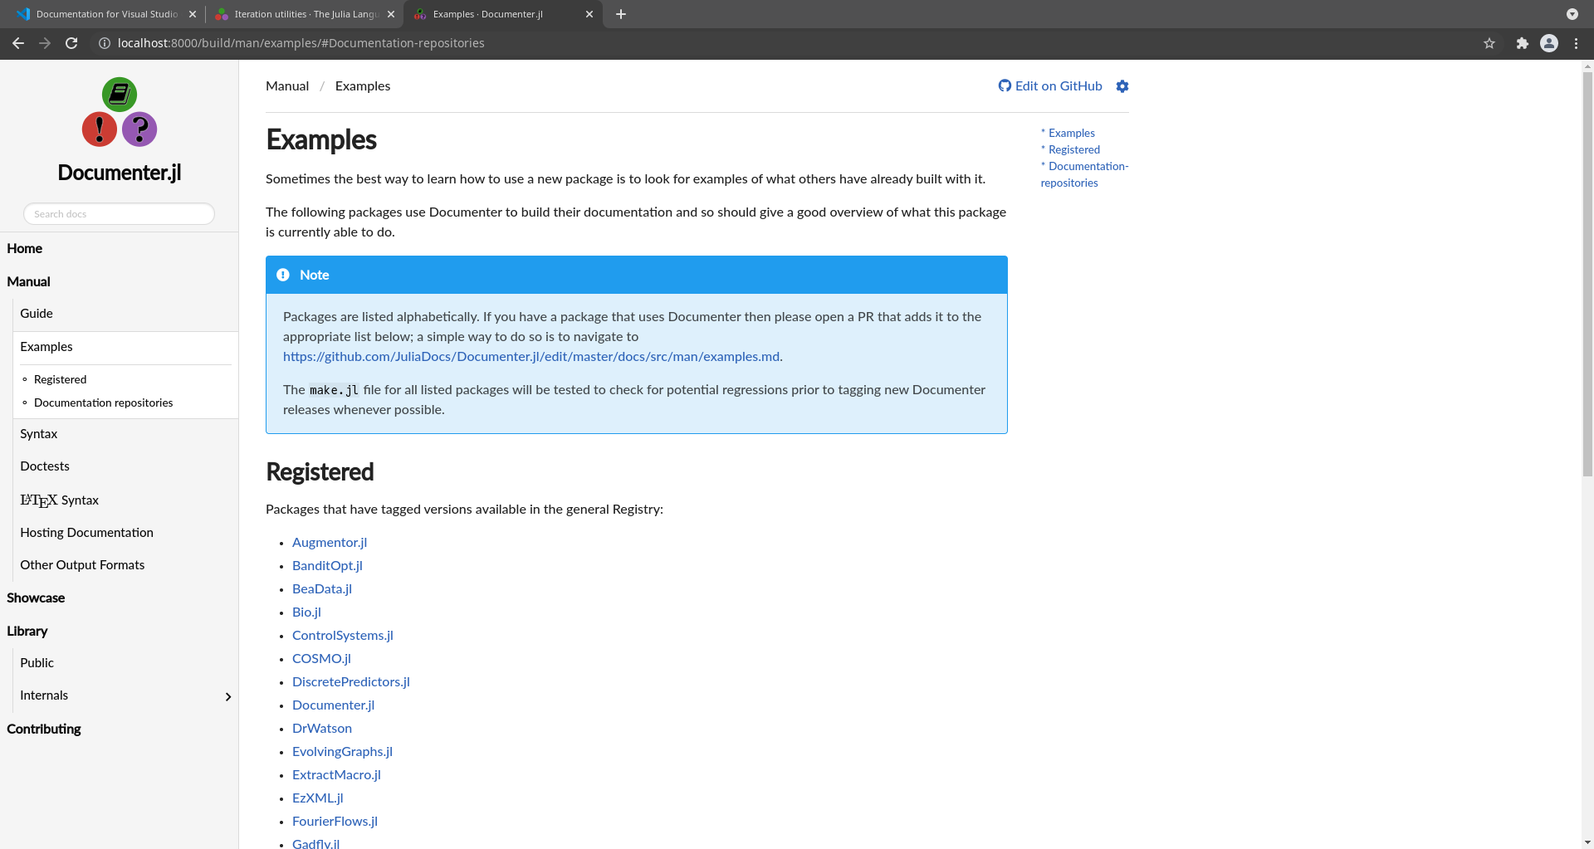Open the Contributing page
Screen dimensions: 1594x849
click(43, 729)
